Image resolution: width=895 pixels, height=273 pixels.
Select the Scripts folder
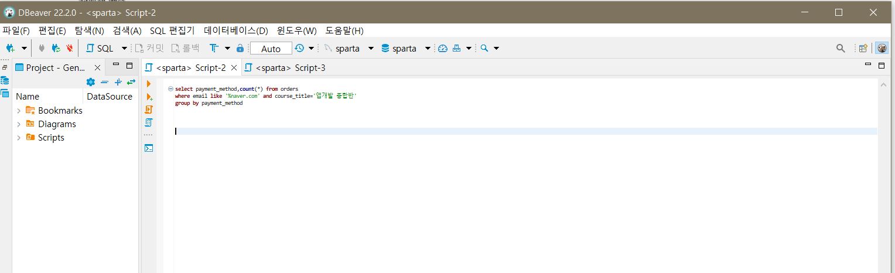coord(45,137)
